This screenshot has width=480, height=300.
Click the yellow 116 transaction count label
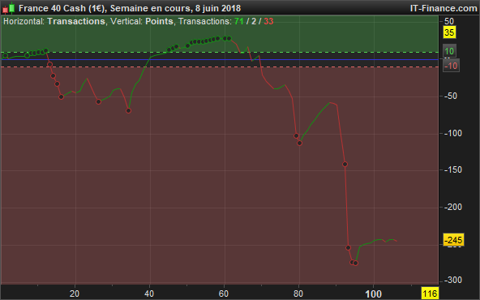click(430, 294)
